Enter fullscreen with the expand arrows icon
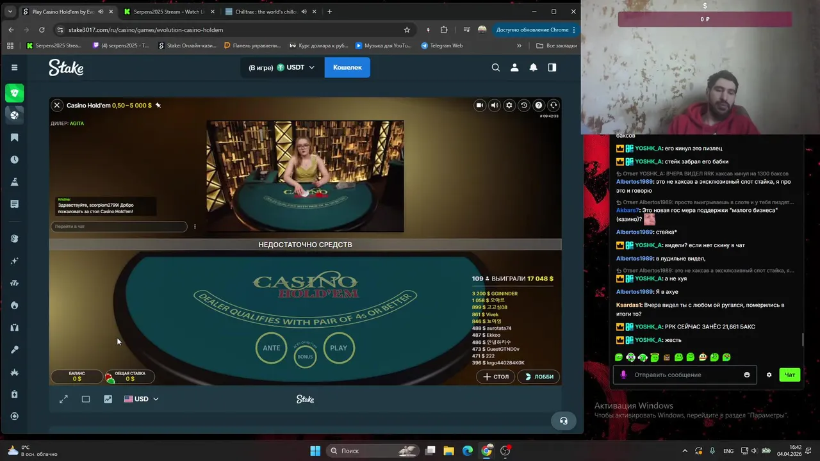 63,399
